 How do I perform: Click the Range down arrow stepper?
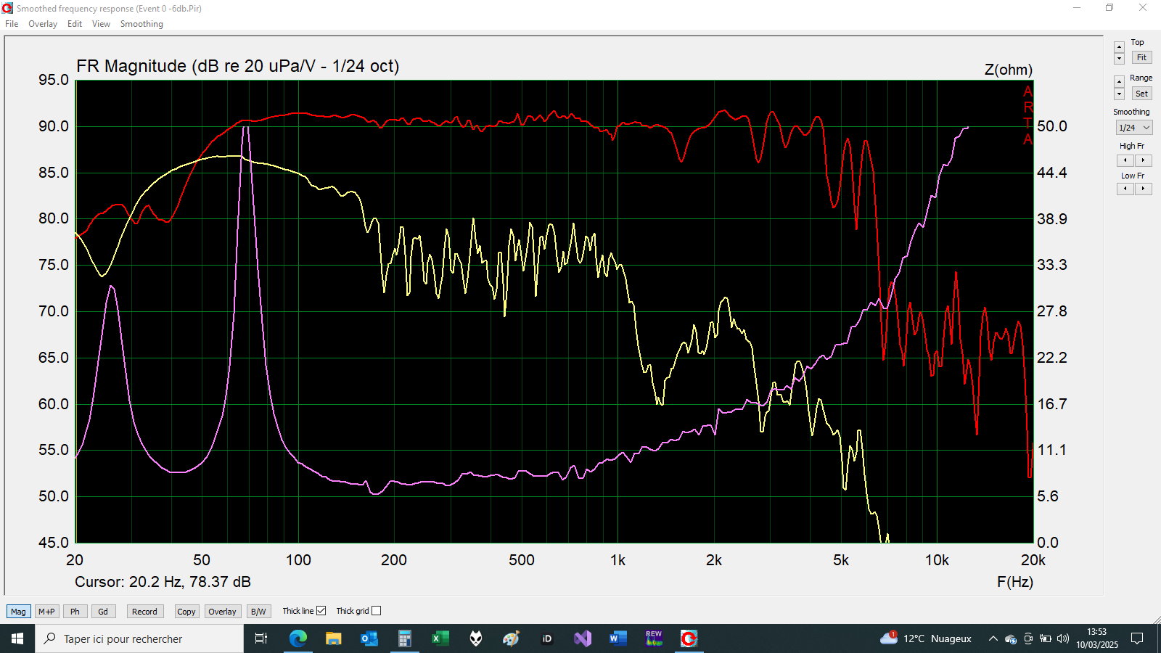click(1119, 94)
